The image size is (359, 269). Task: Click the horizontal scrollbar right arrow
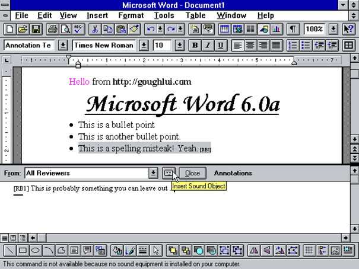point(345,238)
